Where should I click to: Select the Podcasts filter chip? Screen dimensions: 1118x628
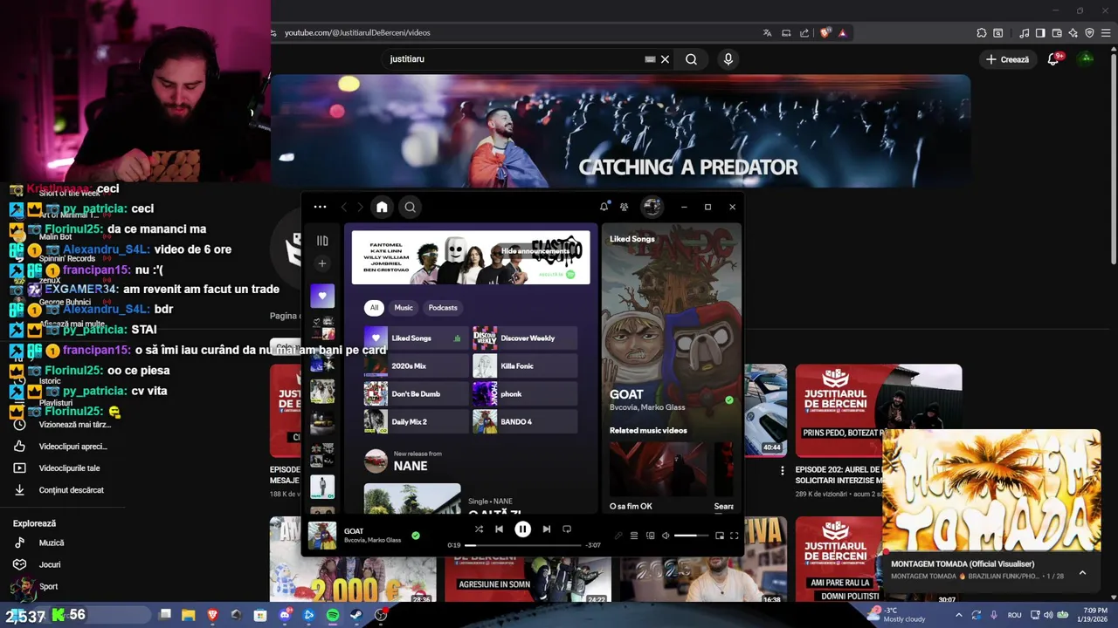pos(443,307)
